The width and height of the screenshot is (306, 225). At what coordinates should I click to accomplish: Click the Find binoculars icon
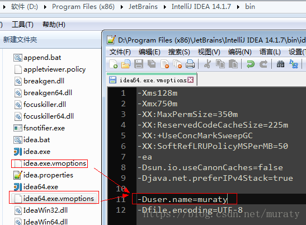(280, 64)
